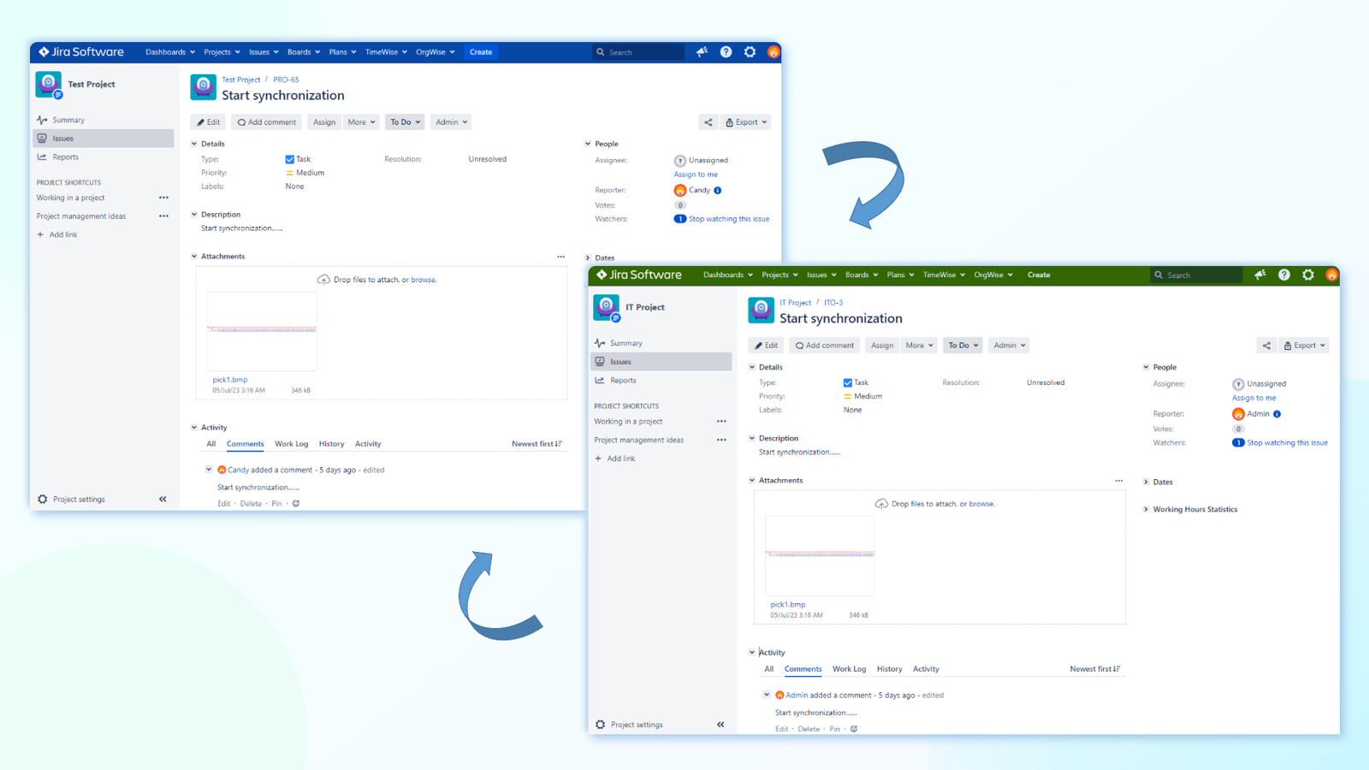Switch to All tab in IT Project window
The height and width of the screenshot is (770, 1369).
768,669
